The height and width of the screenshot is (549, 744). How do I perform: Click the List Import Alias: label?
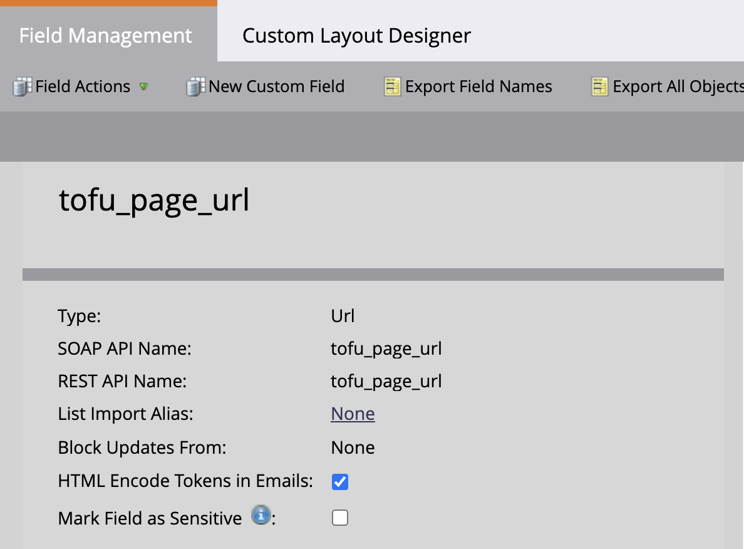[126, 414]
